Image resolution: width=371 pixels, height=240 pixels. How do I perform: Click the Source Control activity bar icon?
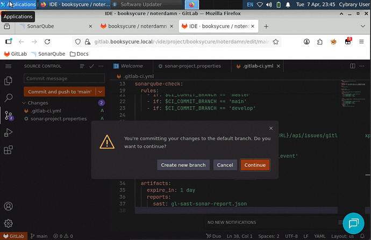point(8,115)
